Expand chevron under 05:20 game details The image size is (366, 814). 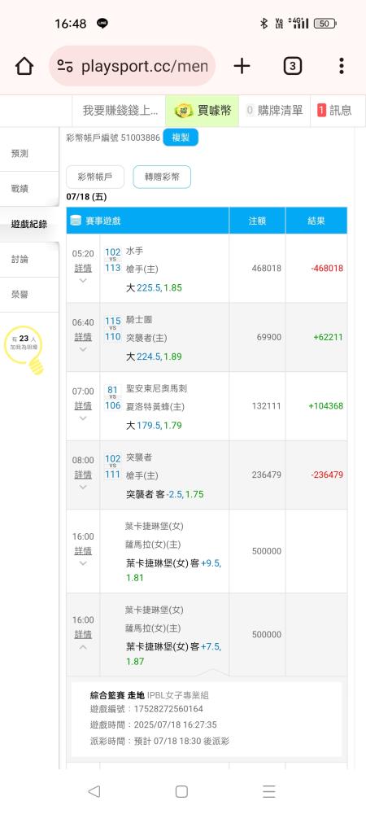[x=83, y=281]
